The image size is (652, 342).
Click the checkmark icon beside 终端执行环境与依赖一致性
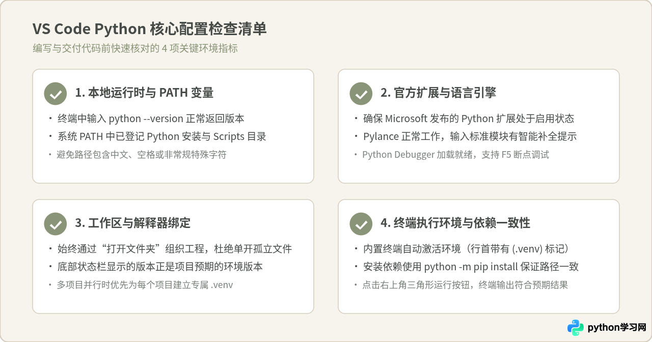(x=361, y=224)
